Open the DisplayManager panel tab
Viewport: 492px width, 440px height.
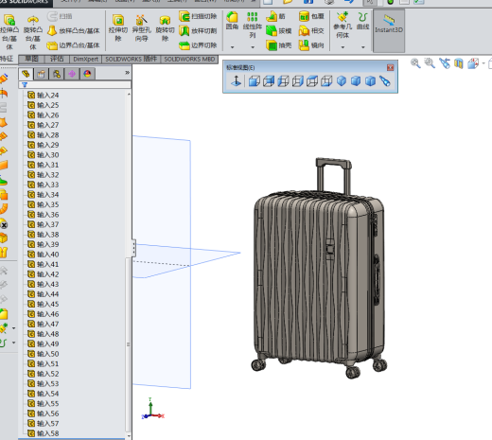[x=87, y=74]
